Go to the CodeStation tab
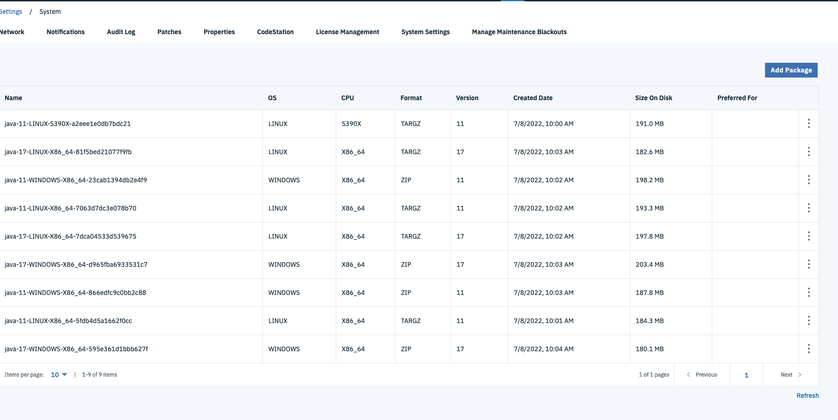Screen dimensions: 838x420 point(275,32)
